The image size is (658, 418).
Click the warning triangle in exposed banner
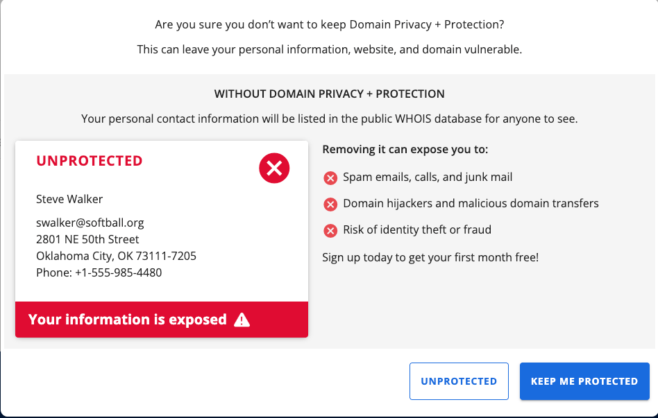pos(242,320)
